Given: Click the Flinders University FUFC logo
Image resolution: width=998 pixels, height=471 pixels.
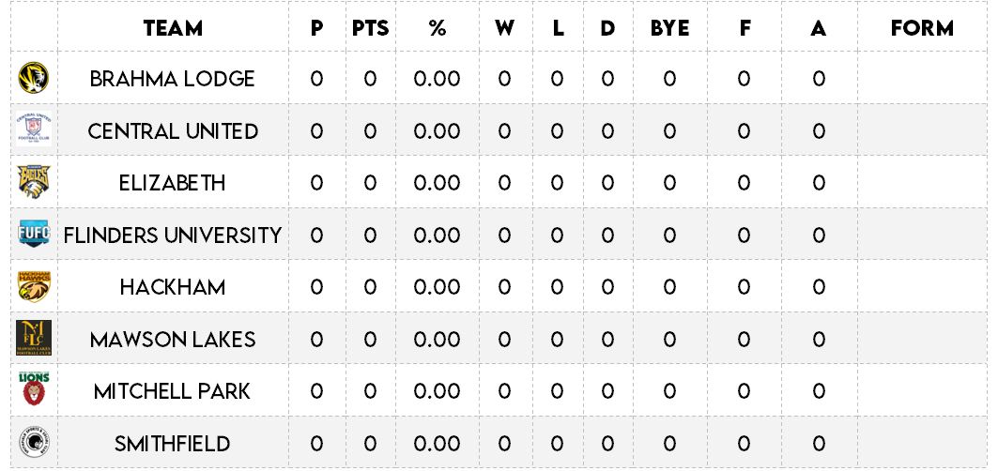Looking at the screenshot, I should pos(34,234).
